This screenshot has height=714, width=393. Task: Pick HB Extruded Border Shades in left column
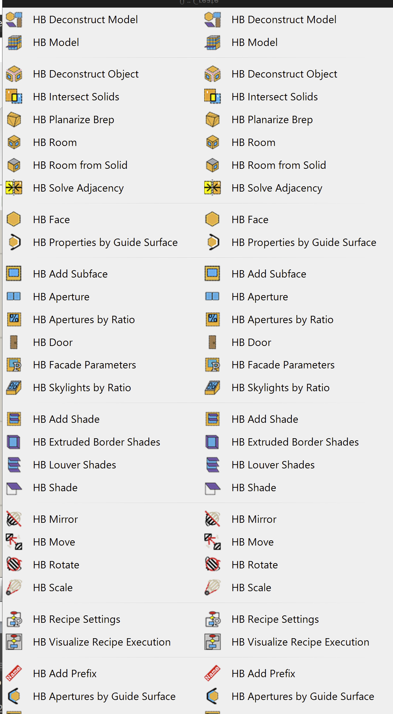click(96, 442)
